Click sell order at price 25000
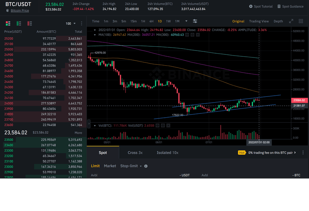The height and width of the screenshot is (211, 309). [x=43, y=49]
